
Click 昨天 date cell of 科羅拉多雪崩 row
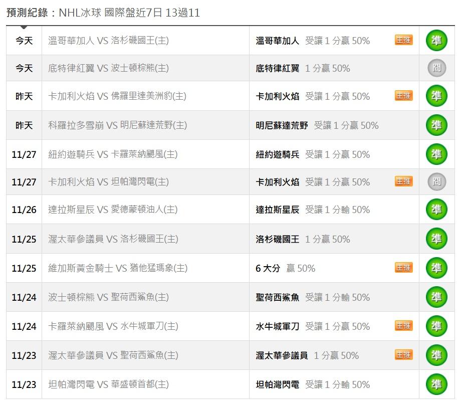click(24, 125)
